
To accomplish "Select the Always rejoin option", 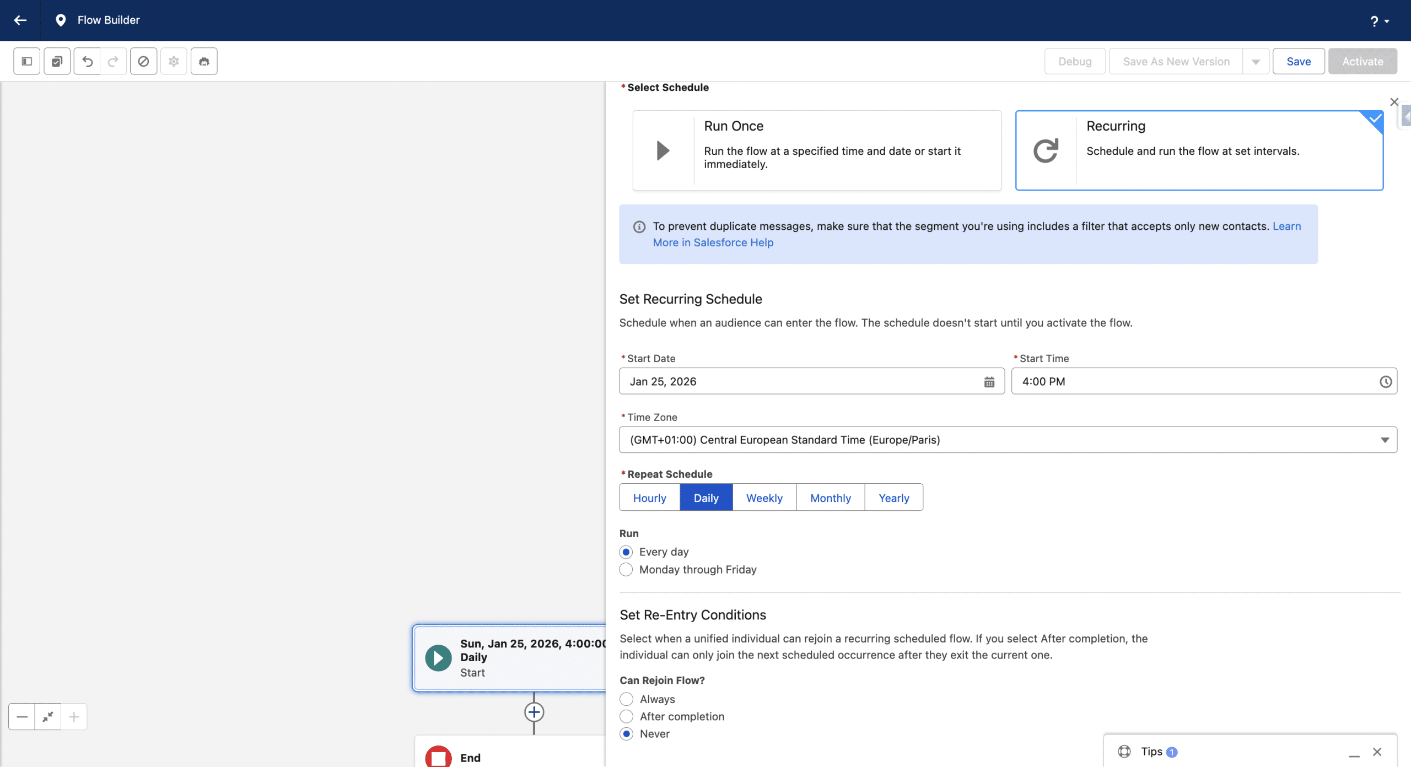I will click(x=626, y=699).
